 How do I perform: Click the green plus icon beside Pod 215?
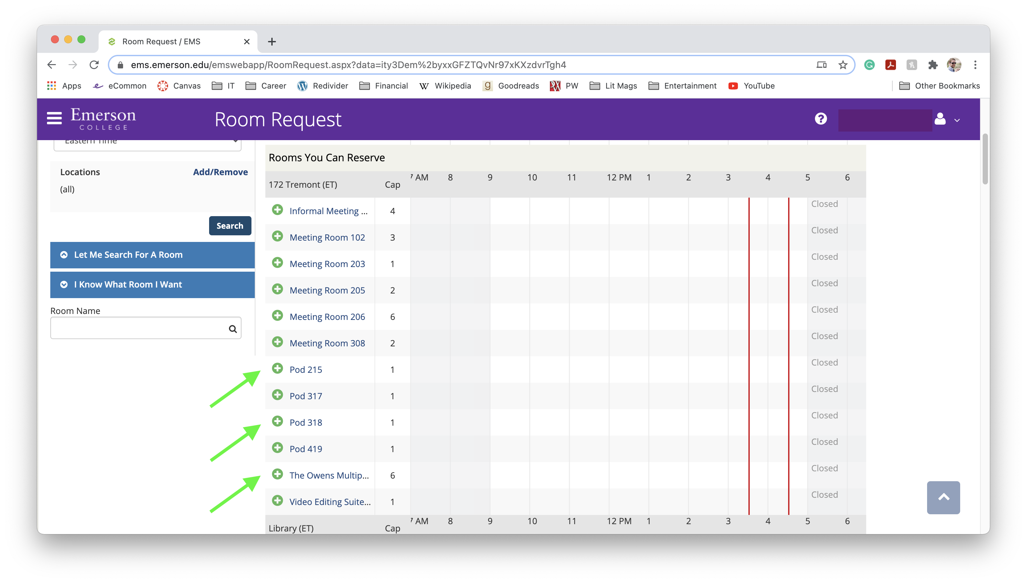coord(278,369)
